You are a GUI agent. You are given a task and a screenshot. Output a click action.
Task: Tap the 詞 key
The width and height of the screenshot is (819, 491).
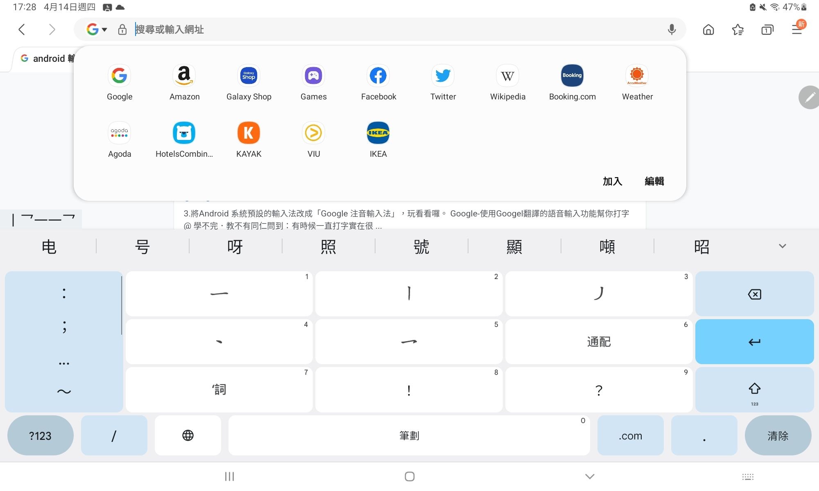(x=219, y=390)
